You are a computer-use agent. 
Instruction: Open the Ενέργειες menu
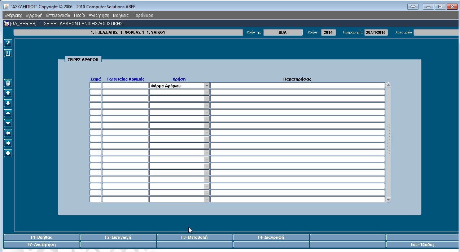(x=13, y=15)
